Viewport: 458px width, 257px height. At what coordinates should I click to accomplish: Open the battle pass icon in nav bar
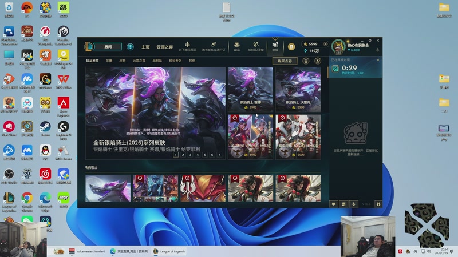[x=214, y=46]
